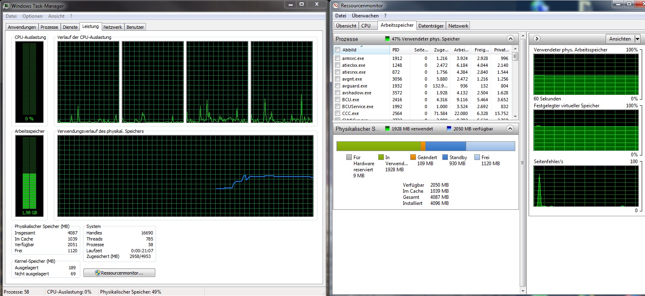Image resolution: width=645 pixels, height=296 pixels.
Task: Click the 1,98 GB memory gauge
Action: pos(30,177)
